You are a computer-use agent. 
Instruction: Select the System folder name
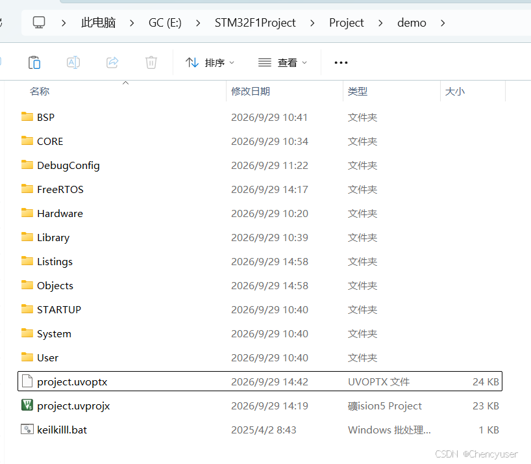54,334
